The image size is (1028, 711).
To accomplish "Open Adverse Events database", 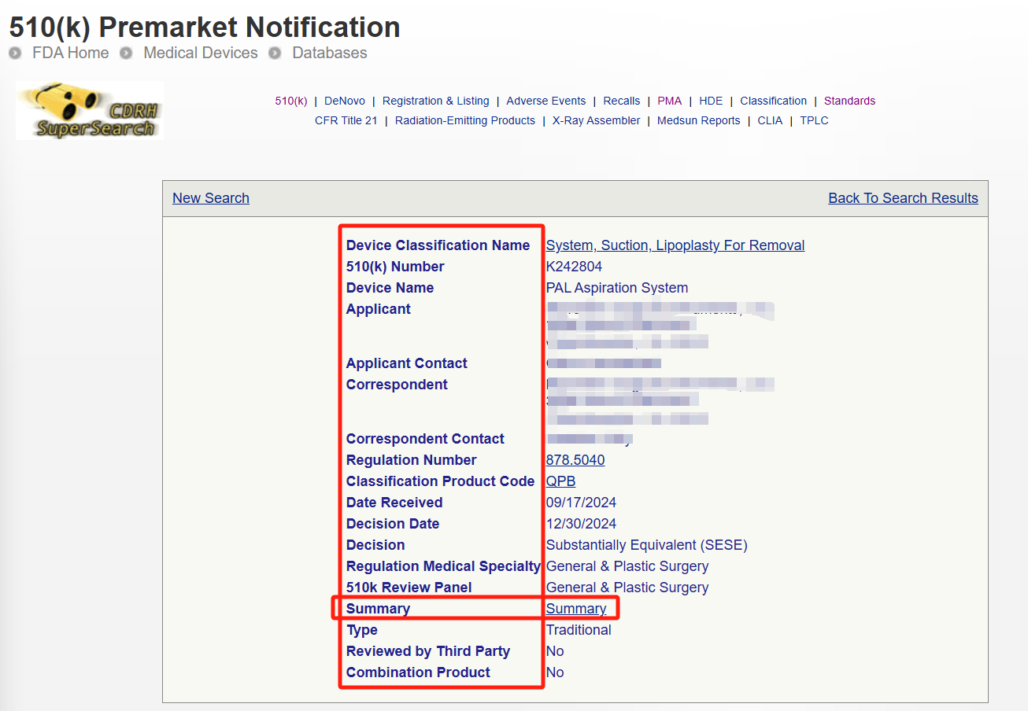I will pyautogui.click(x=546, y=101).
